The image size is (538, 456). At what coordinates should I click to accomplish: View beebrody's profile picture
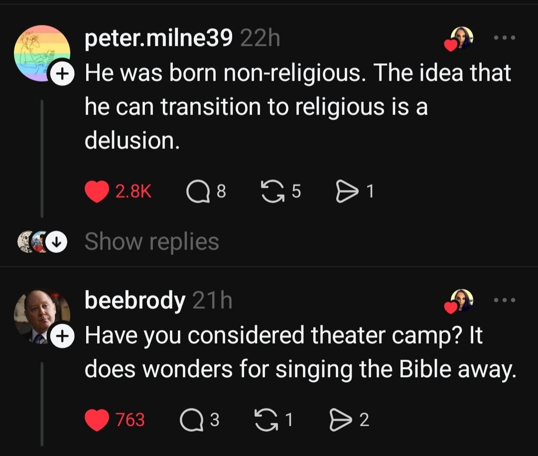point(41,315)
